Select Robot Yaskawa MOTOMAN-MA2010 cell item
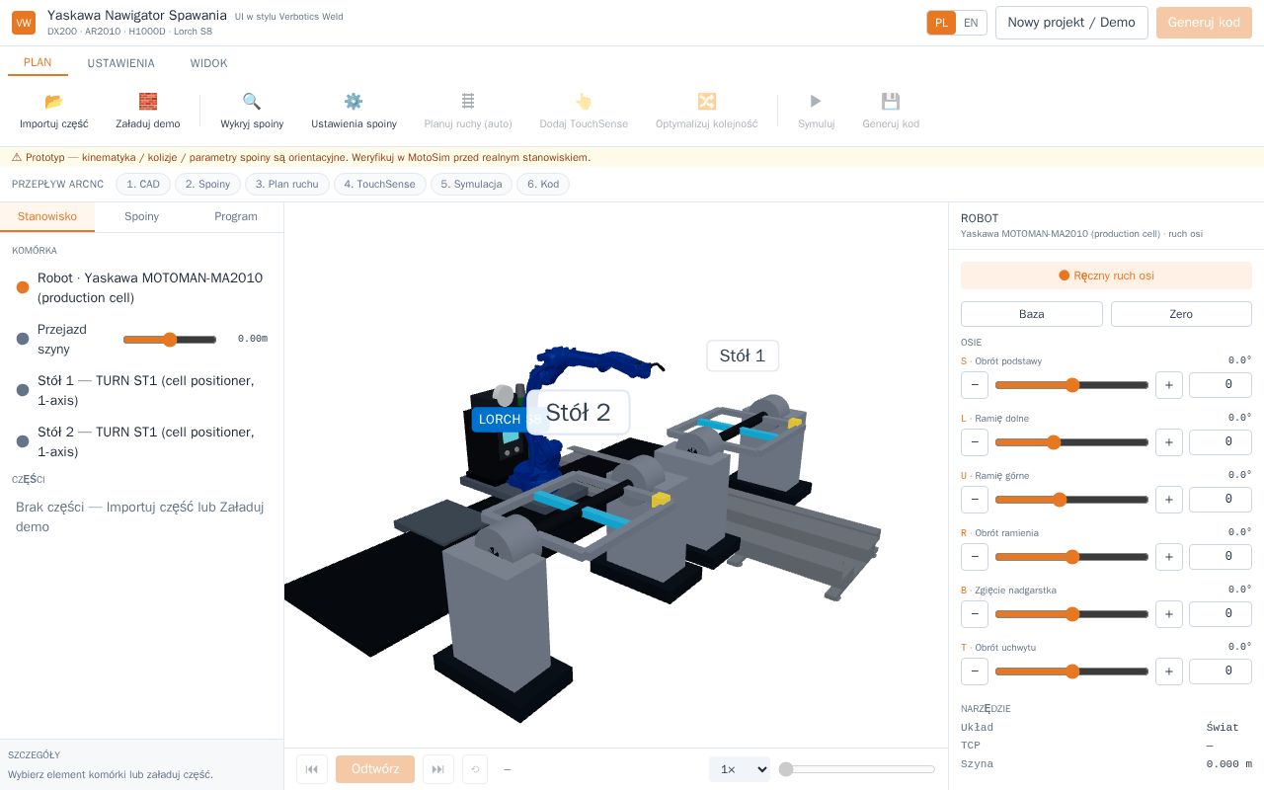The height and width of the screenshot is (790, 1264). click(141, 287)
